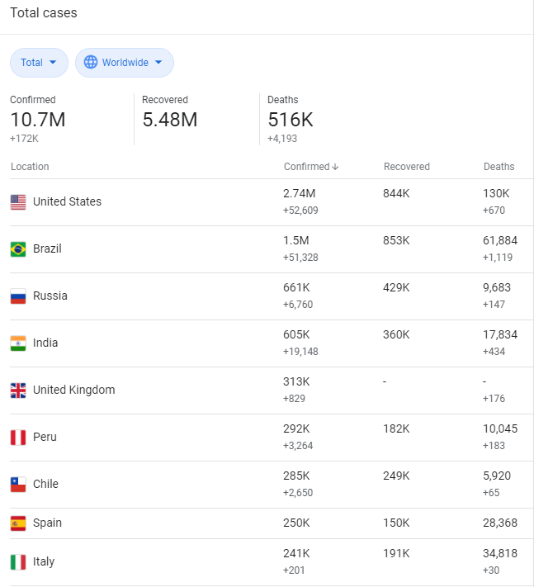The image size is (534, 587).
Task: Click the Brazil flag icon
Action: (18, 249)
